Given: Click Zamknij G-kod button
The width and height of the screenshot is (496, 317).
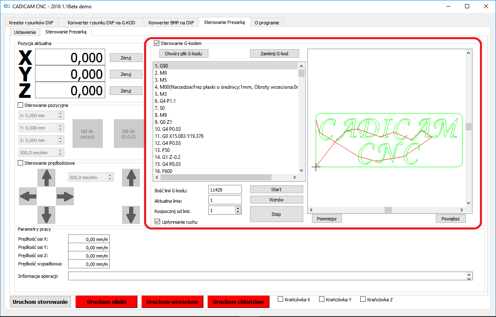Looking at the screenshot, I should pos(274,54).
